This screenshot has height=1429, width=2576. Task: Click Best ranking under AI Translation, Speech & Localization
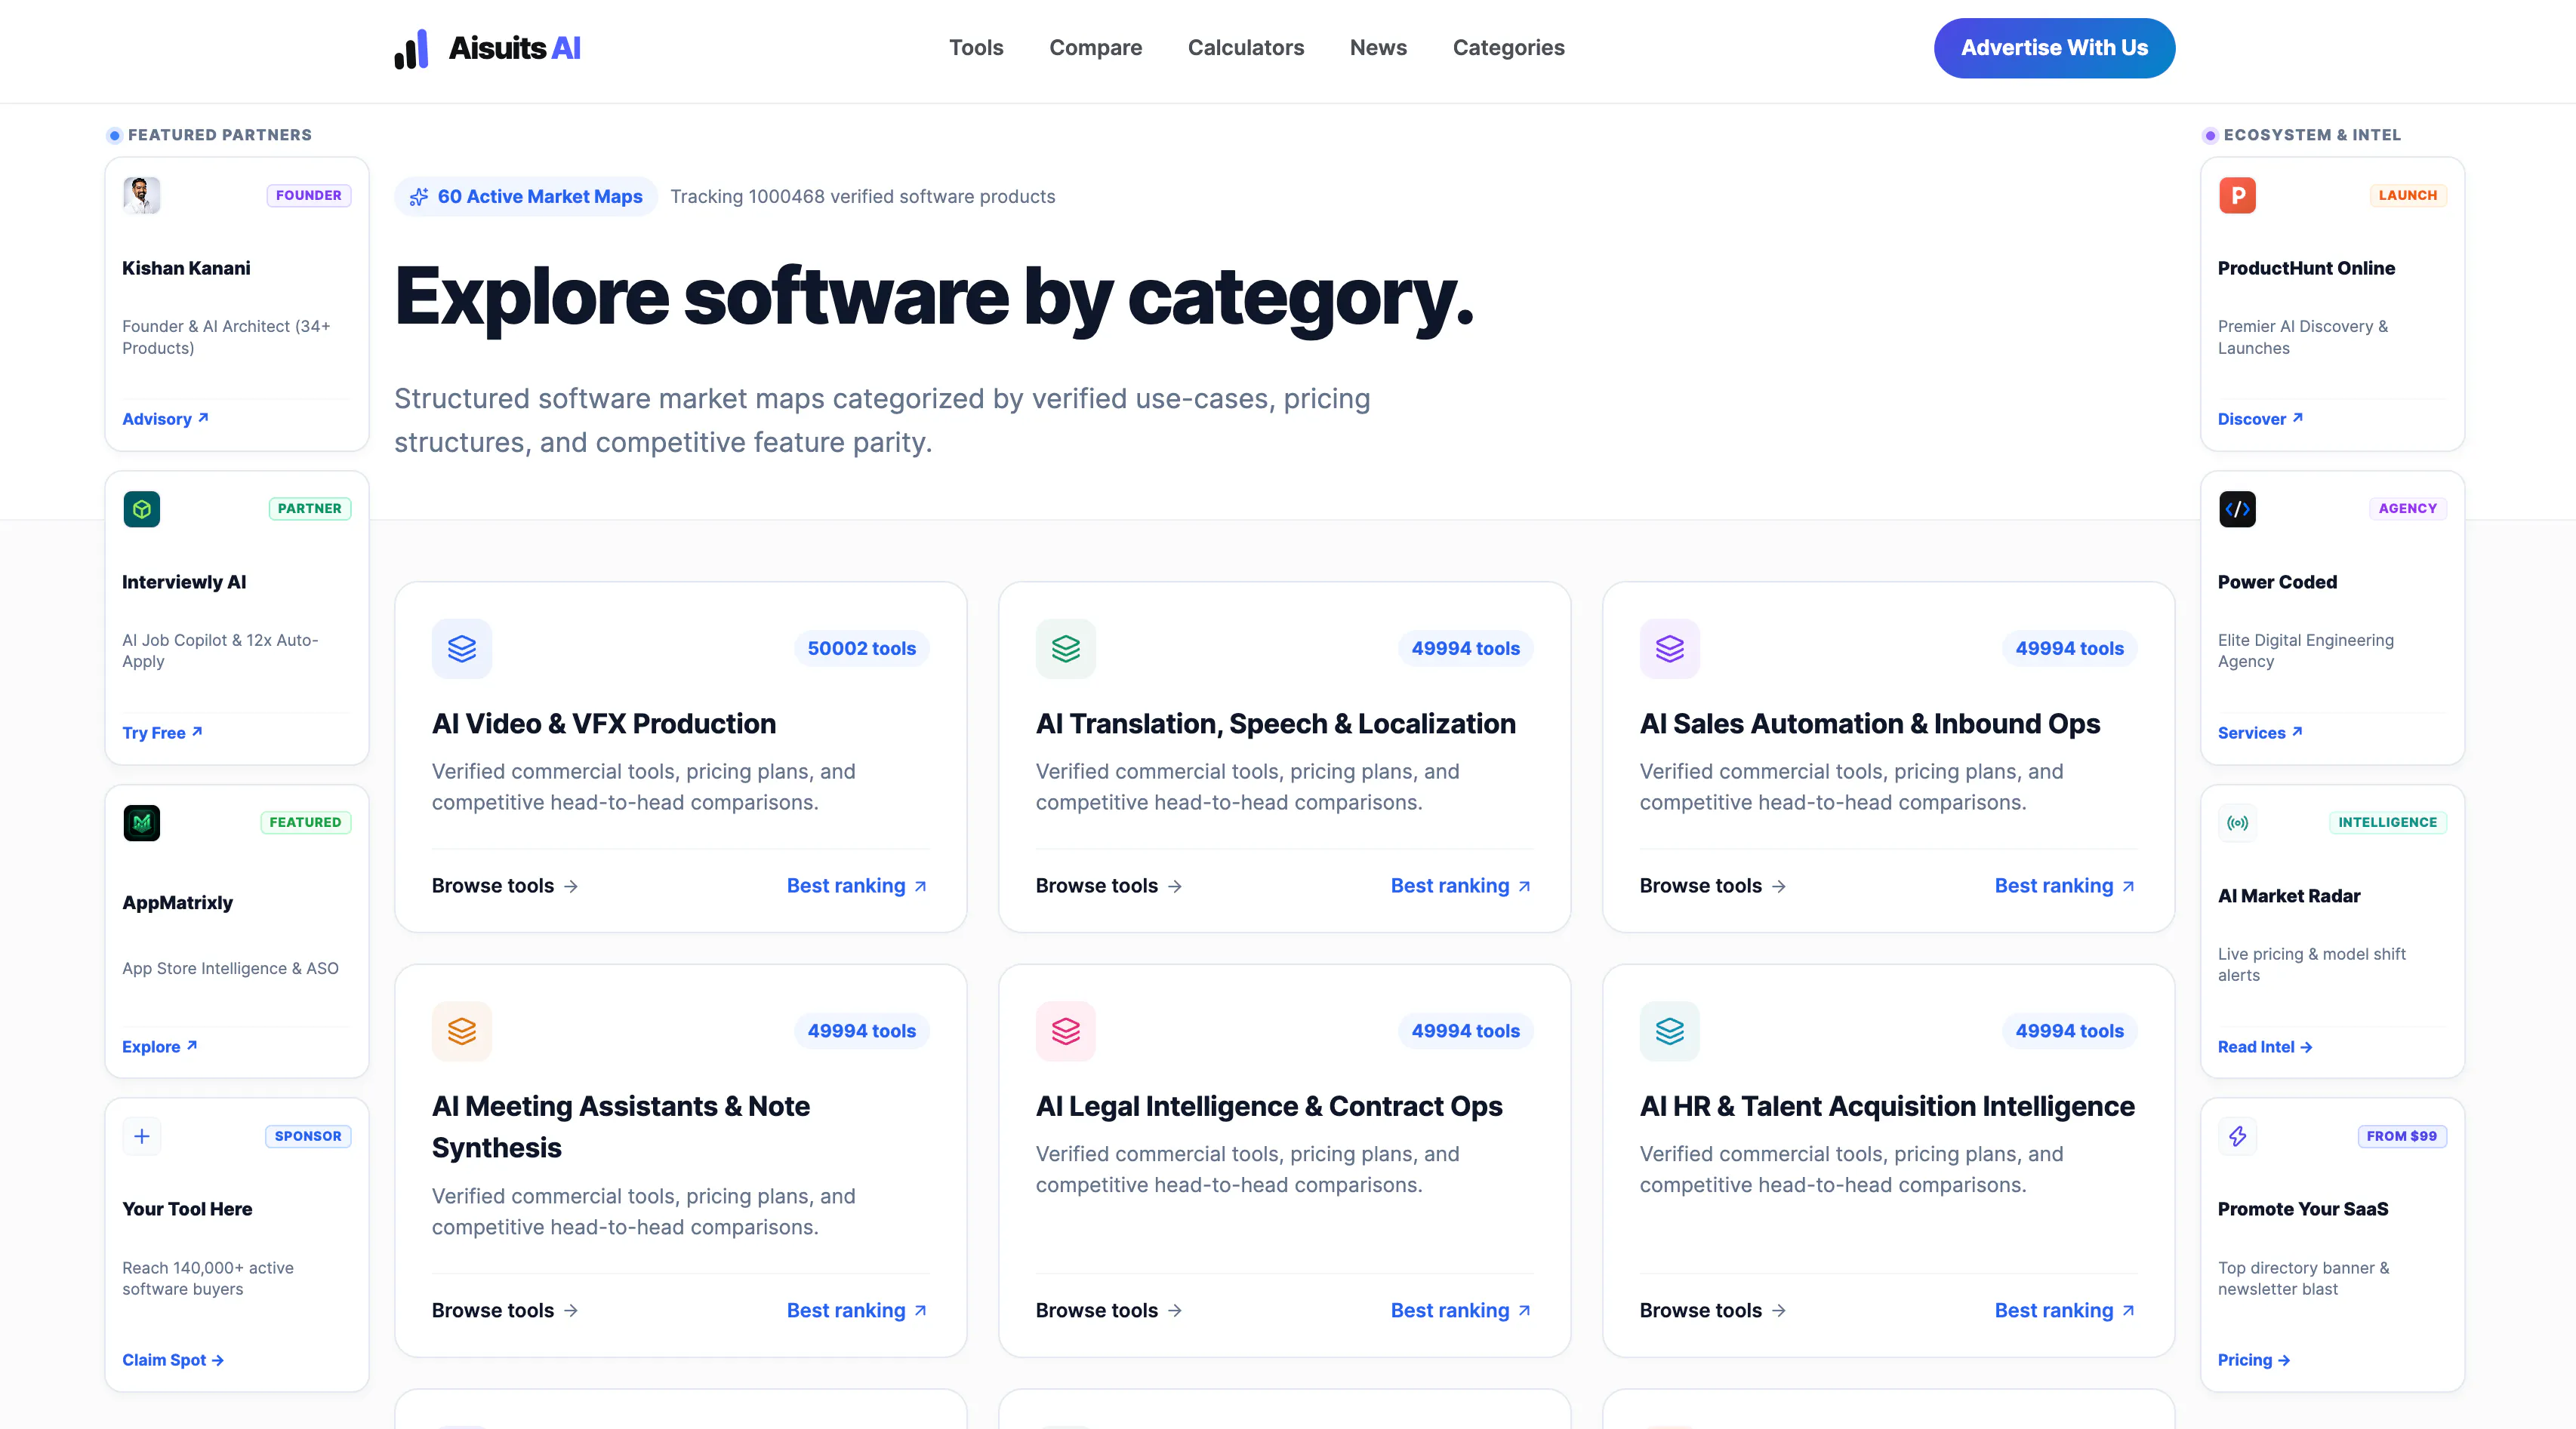[x=1461, y=885]
